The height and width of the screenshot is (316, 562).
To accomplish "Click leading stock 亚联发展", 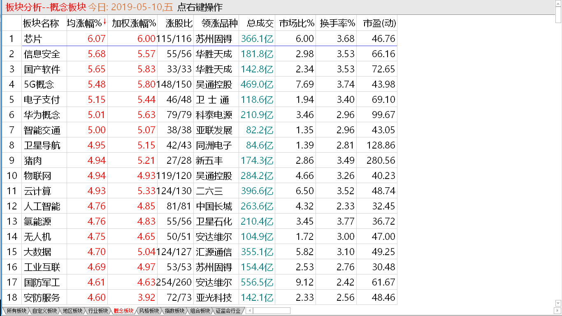I will pyautogui.click(x=214, y=130).
